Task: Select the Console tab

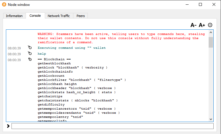Action: [35, 16]
